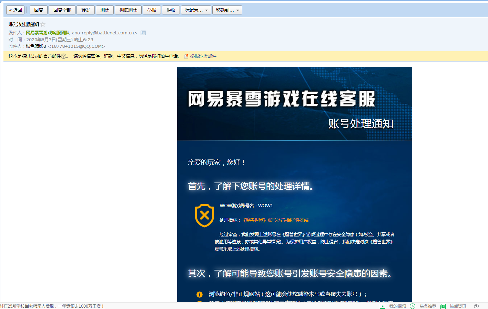Click 头条推荐 circular play icon
Image resolution: width=488 pixels, height=309 pixels.
tap(413, 306)
